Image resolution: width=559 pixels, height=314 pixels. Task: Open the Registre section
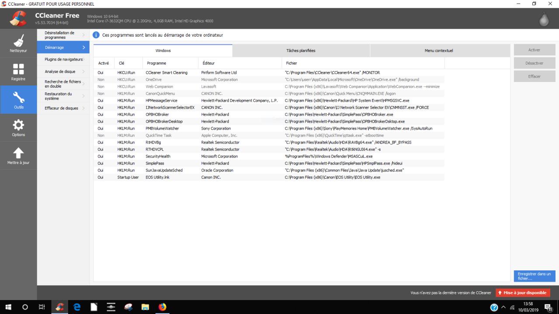pos(18,72)
